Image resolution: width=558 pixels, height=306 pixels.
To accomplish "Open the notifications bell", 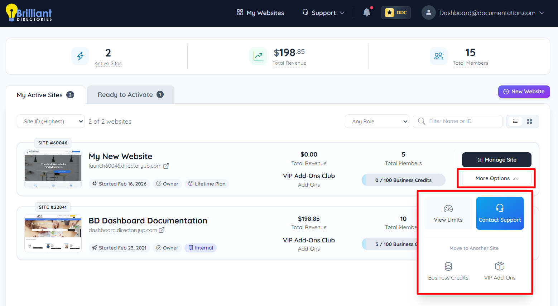I will (367, 13).
